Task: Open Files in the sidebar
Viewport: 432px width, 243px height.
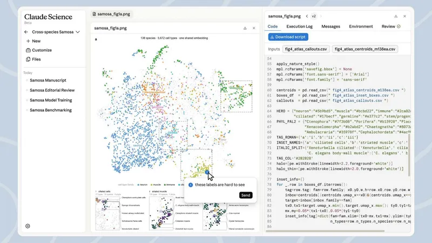Action: click(x=33, y=59)
